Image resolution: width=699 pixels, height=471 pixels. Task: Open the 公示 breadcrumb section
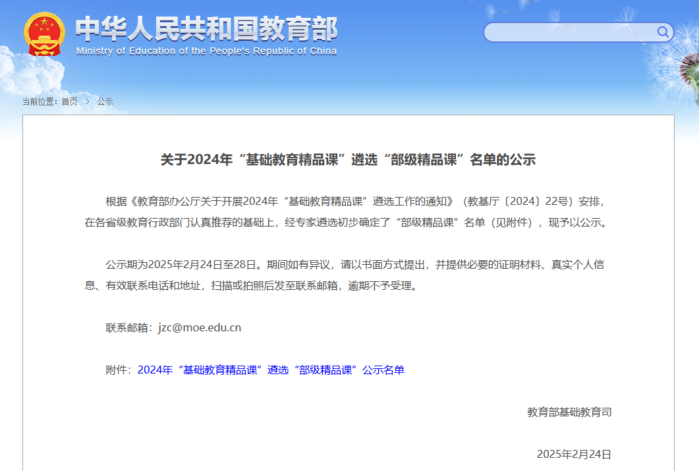coord(105,101)
